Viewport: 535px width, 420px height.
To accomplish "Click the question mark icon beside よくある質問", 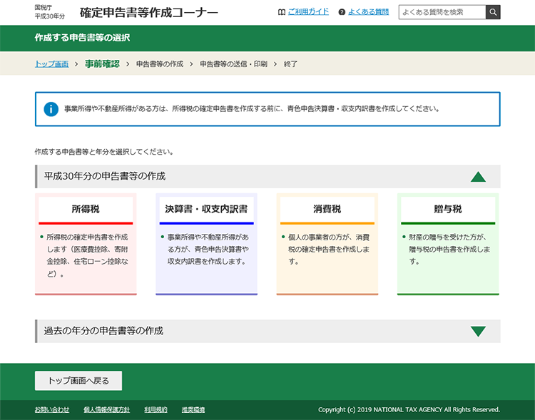I will (x=342, y=12).
